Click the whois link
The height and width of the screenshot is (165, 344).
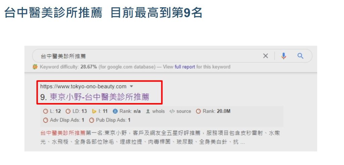coord(159,111)
